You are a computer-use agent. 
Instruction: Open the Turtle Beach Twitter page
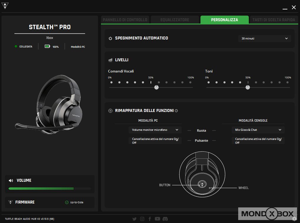pos(135,219)
